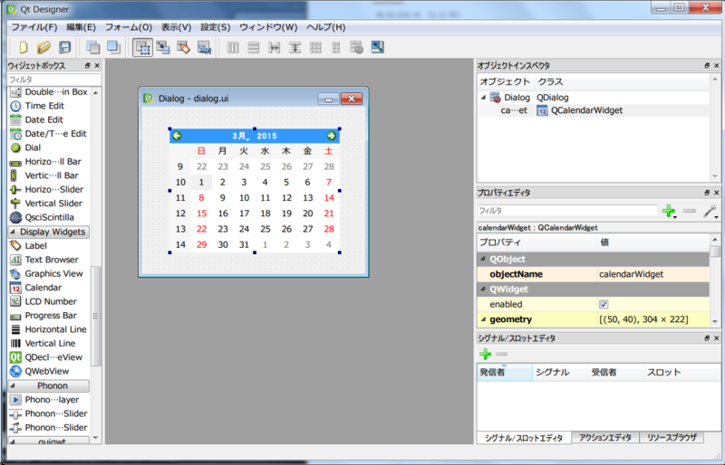Select day 17 in the calendar widget
Viewport: 725px width, 465px height.
click(244, 214)
